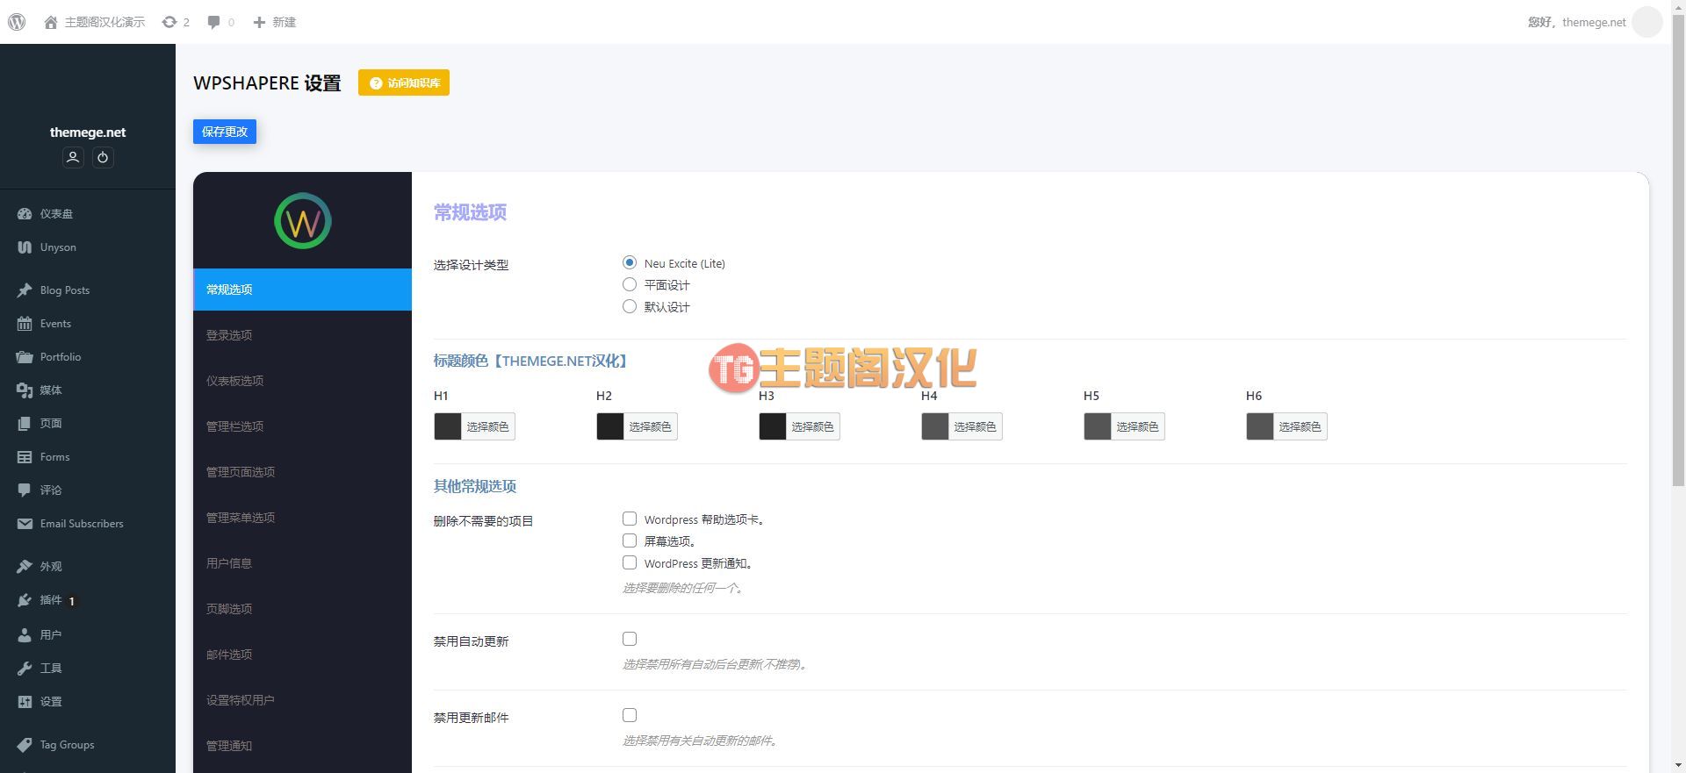The image size is (1686, 773).
Task: Open the Portfolio folder icon
Action: pos(25,357)
